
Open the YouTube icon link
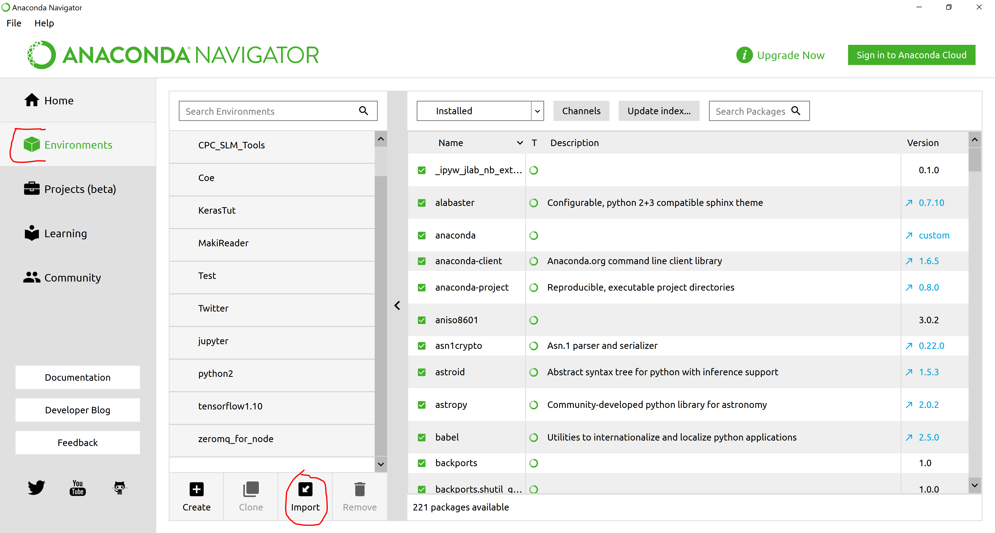click(x=78, y=487)
